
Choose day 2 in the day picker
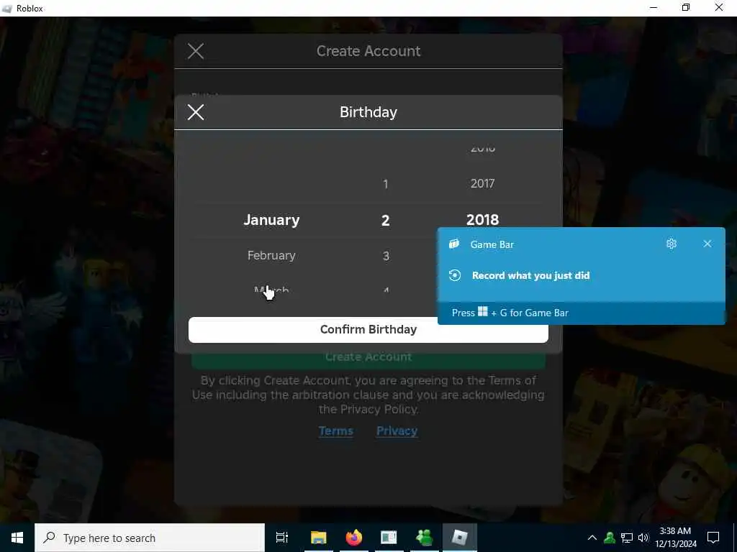tap(386, 220)
